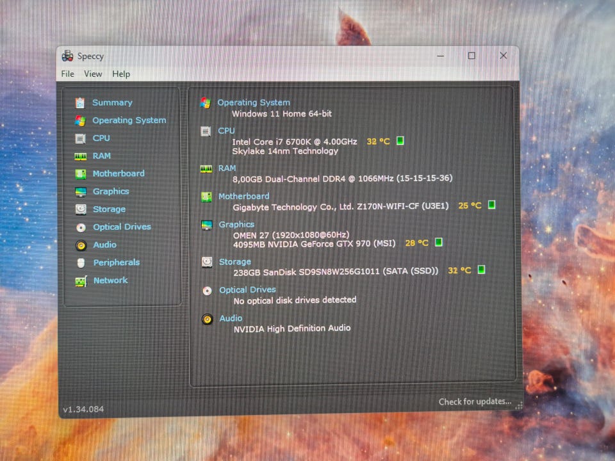Click Audio speaker icon in summary panel
This screenshot has height=461, width=615.
click(207, 319)
